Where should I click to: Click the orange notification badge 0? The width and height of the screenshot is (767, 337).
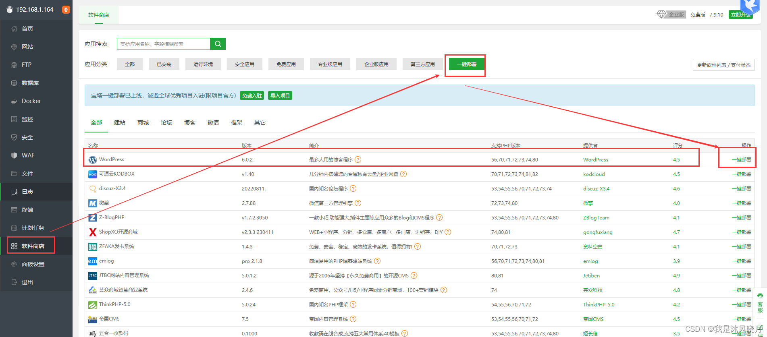pos(66,10)
